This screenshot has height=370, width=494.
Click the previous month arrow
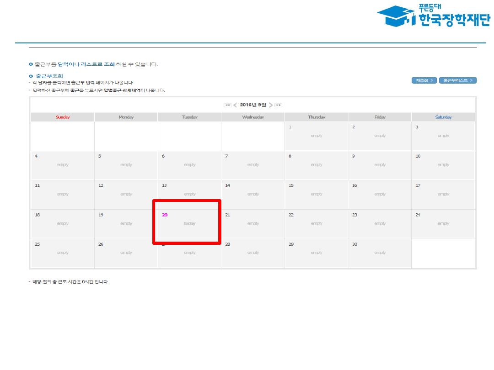click(235, 105)
